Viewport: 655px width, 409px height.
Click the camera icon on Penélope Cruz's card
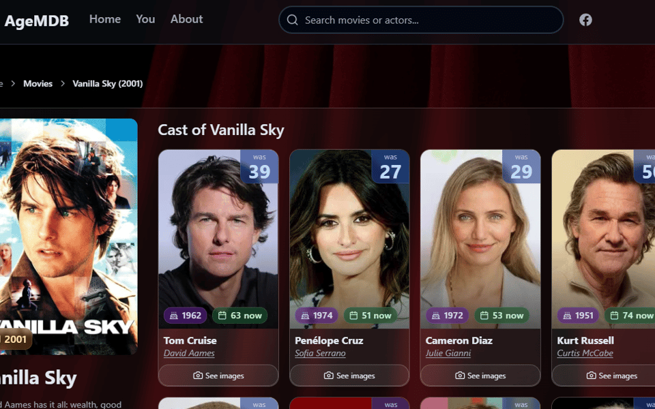329,376
